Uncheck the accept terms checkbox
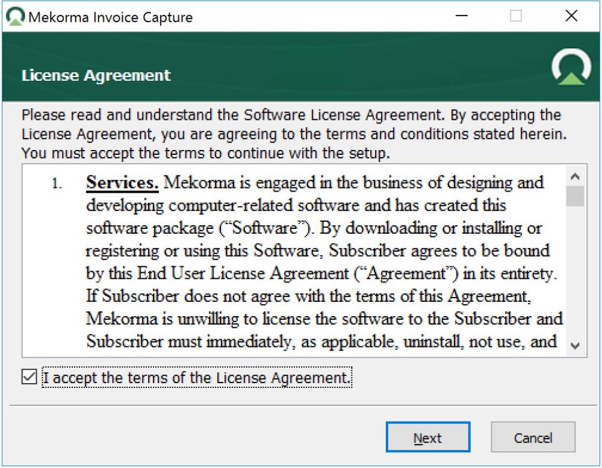The height and width of the screenshot is (468, 602). (28, 378)
